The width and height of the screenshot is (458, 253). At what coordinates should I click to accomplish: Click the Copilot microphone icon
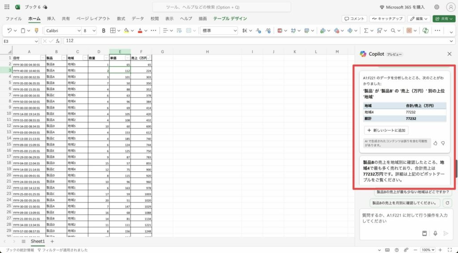tap(435, 233)
